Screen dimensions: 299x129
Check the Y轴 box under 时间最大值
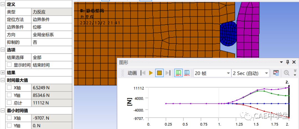[x=9, y=95]
